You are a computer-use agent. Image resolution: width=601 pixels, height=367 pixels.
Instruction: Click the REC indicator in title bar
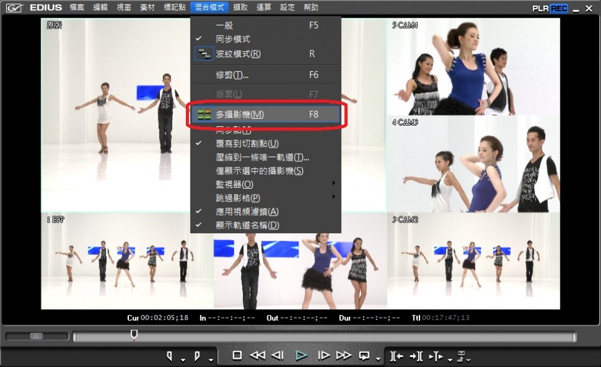tap(559, 8)
